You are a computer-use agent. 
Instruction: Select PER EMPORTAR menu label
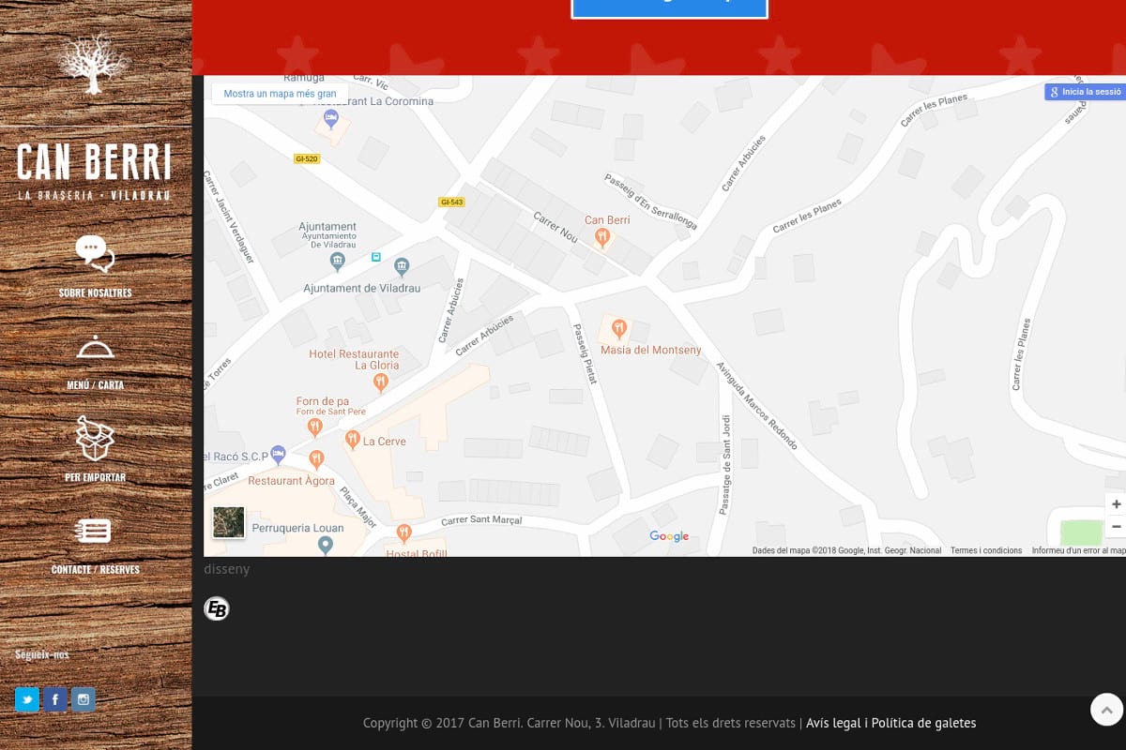pos(95,477)
